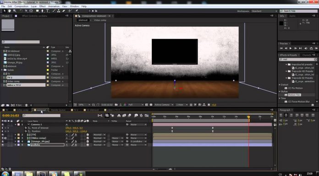Open the Active Camera 3D view dropdown

coord(164,105)
